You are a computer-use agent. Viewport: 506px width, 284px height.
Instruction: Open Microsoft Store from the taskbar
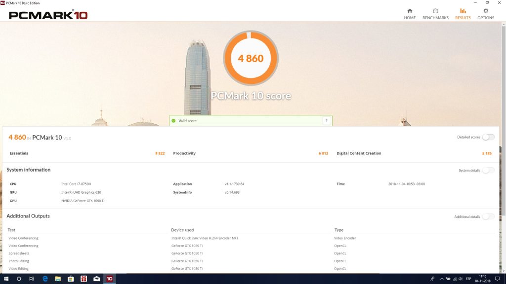pyautogui.click(x=71, y=279)
